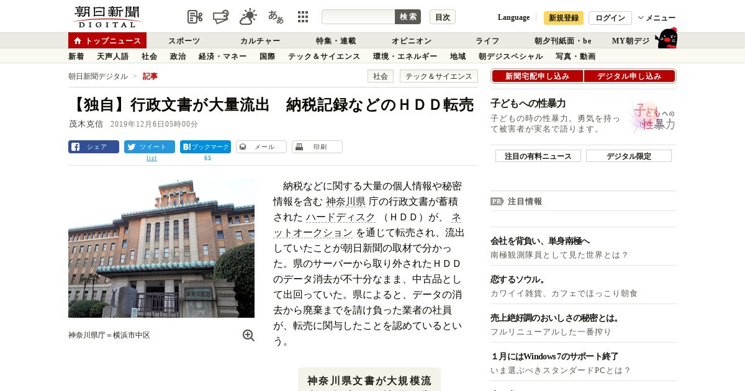Tweet this article
This screenshot has height=391, width=745.
point(150,147)
